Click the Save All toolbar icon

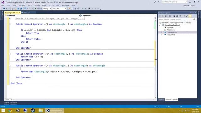pyautogui.click(x=21, y=8)
